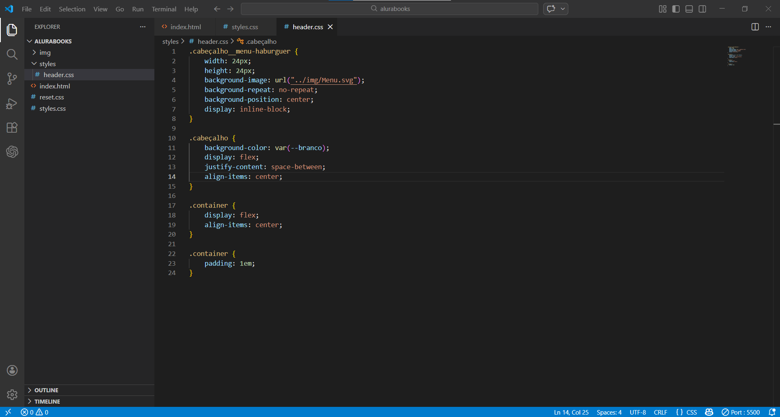The width and height of the screenshot is (780, 417).
Task: Click the Port: 5500 Live Server button
Action: click(x=741, y=412)
